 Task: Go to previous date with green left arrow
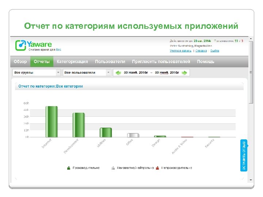point(118,73)
